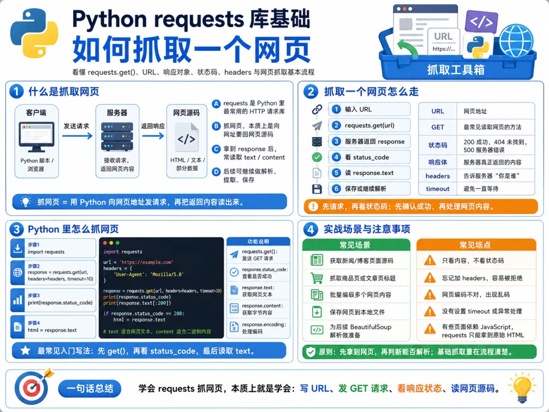The image size is (549, 412).
Task: Click the code comment line about text and content
Action: click(x=157, y=332)
